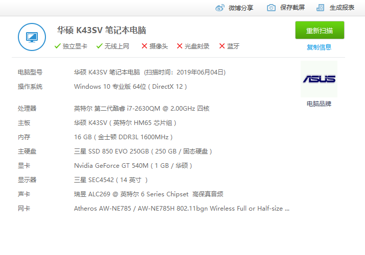Click the green check beside 无线上网
This screenshot has width=365, height=255.
[x=100, y=46]
